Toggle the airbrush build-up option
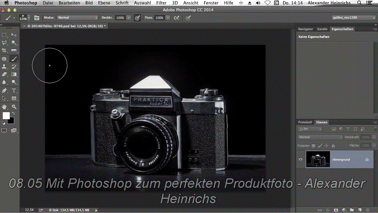The height and width of the screenshot is (213, 378). (x=177, y=18)
